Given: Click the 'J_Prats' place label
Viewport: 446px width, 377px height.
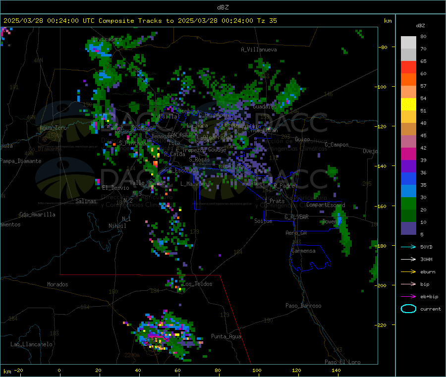Looking at the screenshot, I should click(x=274, y=201).
